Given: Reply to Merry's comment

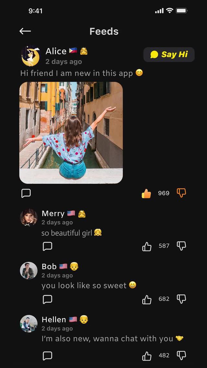Looking at the screenshot, I should (48, 246).
